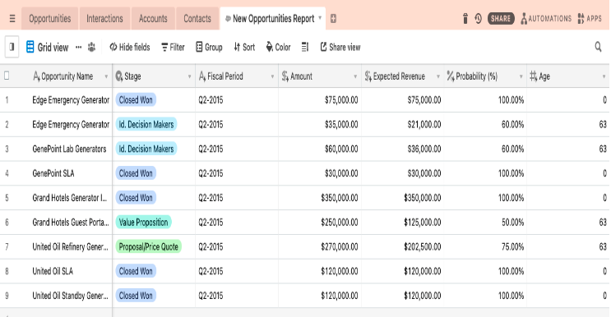Open the revision history clock icon
611x317 pixels.
[479, 18]
